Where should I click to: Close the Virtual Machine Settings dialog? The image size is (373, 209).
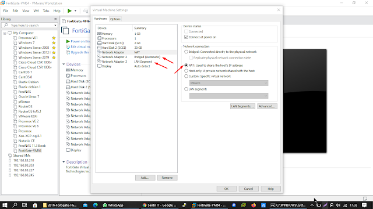click(x=279, y=10)
